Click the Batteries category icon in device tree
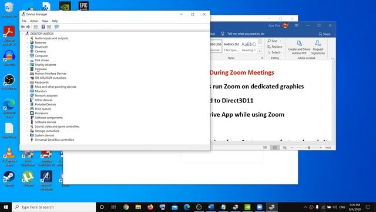The height and width of the screenshot is (212, 376). (32, 42)
